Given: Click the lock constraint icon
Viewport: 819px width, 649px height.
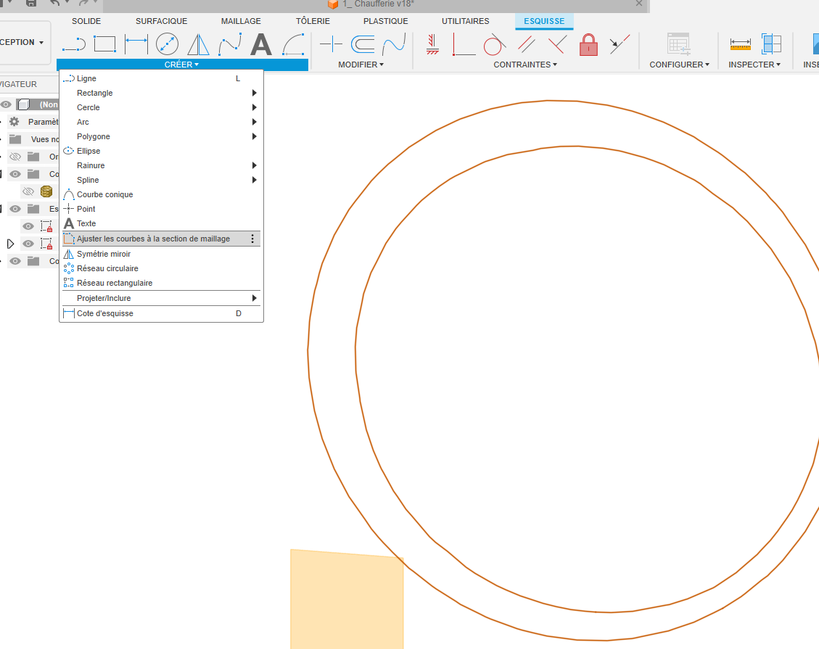Looking at the screenshot, I should coord(588,44).
